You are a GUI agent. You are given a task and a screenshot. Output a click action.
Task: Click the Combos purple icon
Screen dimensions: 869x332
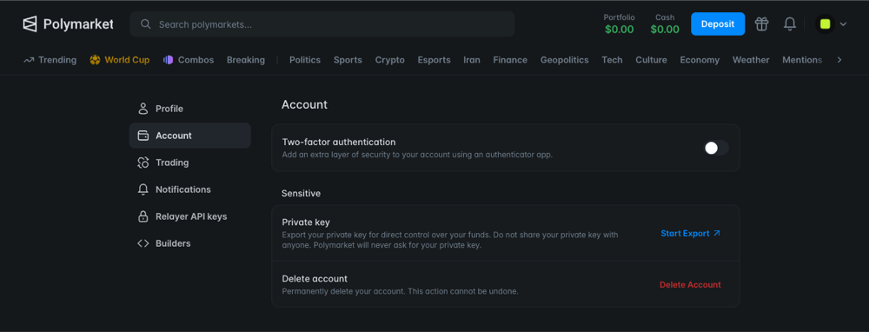[169, 60]
